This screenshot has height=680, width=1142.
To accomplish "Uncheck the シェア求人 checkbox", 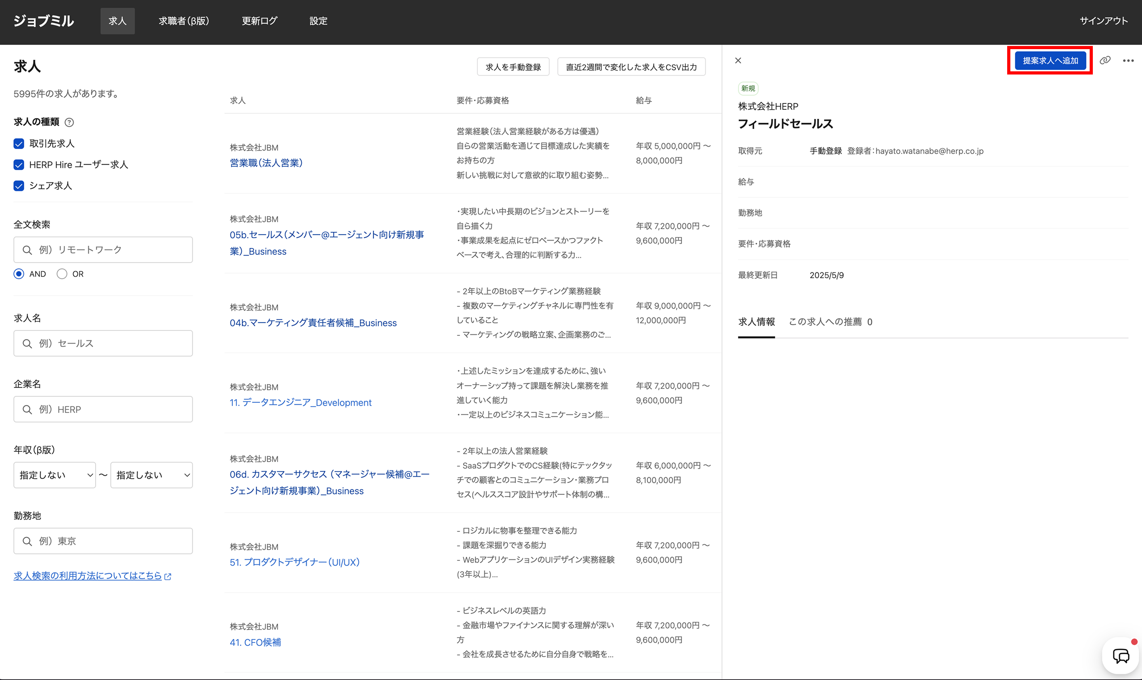I will point(19,186).
